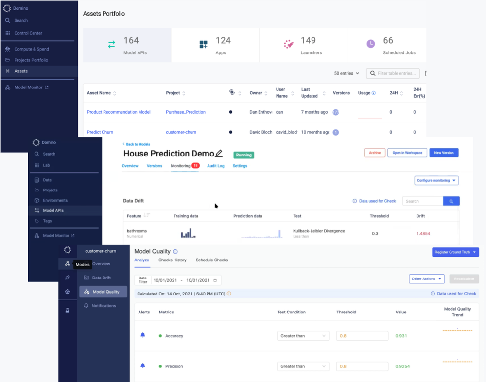Open the Checks History tab
Screen dimensions: 486x382
[173, 260]
